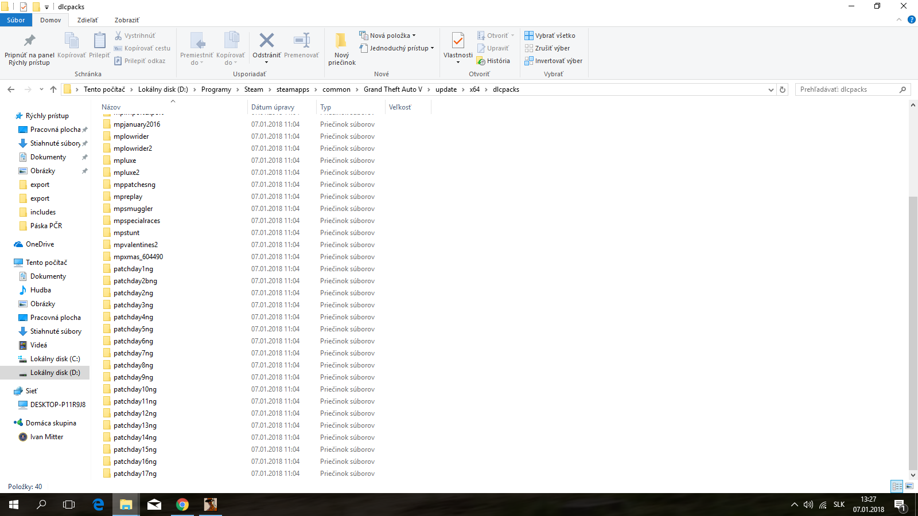The image size is (918, 516).
Task: Open the Premiestniť do dropdown
Action: pyautogui.click(x=197, y=49)
